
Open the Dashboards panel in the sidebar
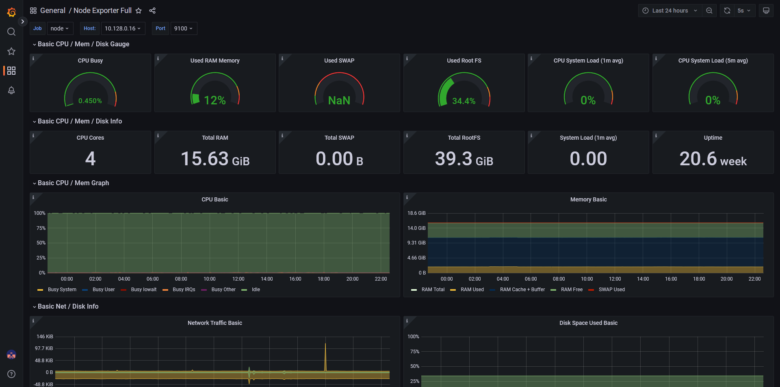pyautogui.click(x=11, y=71)
